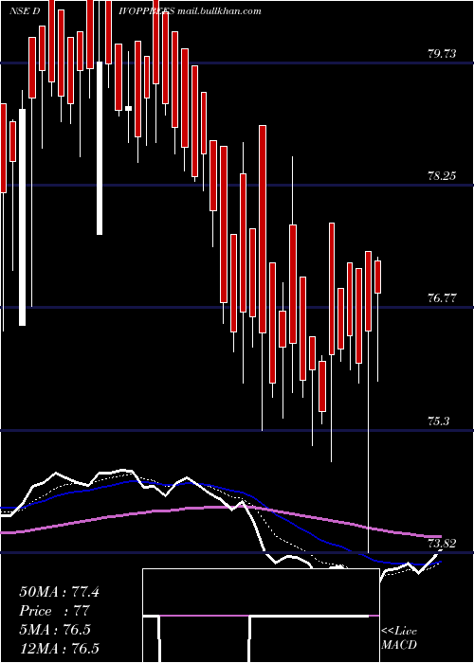Click the 78.25 price level label
The image size is (474, 663).
(x=442, y=176)
